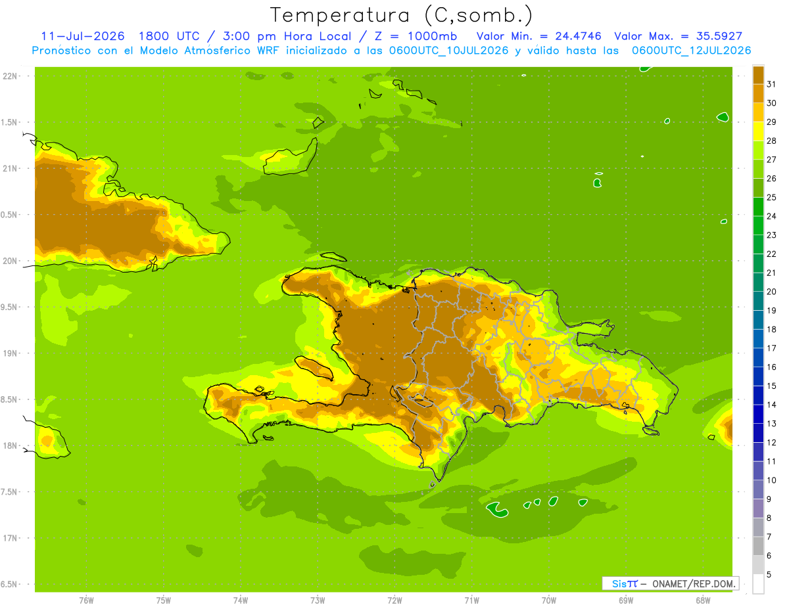Viewport: 789px width, 609px height.
Task: Click the '22N' latitude label
Action: click(11, 76)
